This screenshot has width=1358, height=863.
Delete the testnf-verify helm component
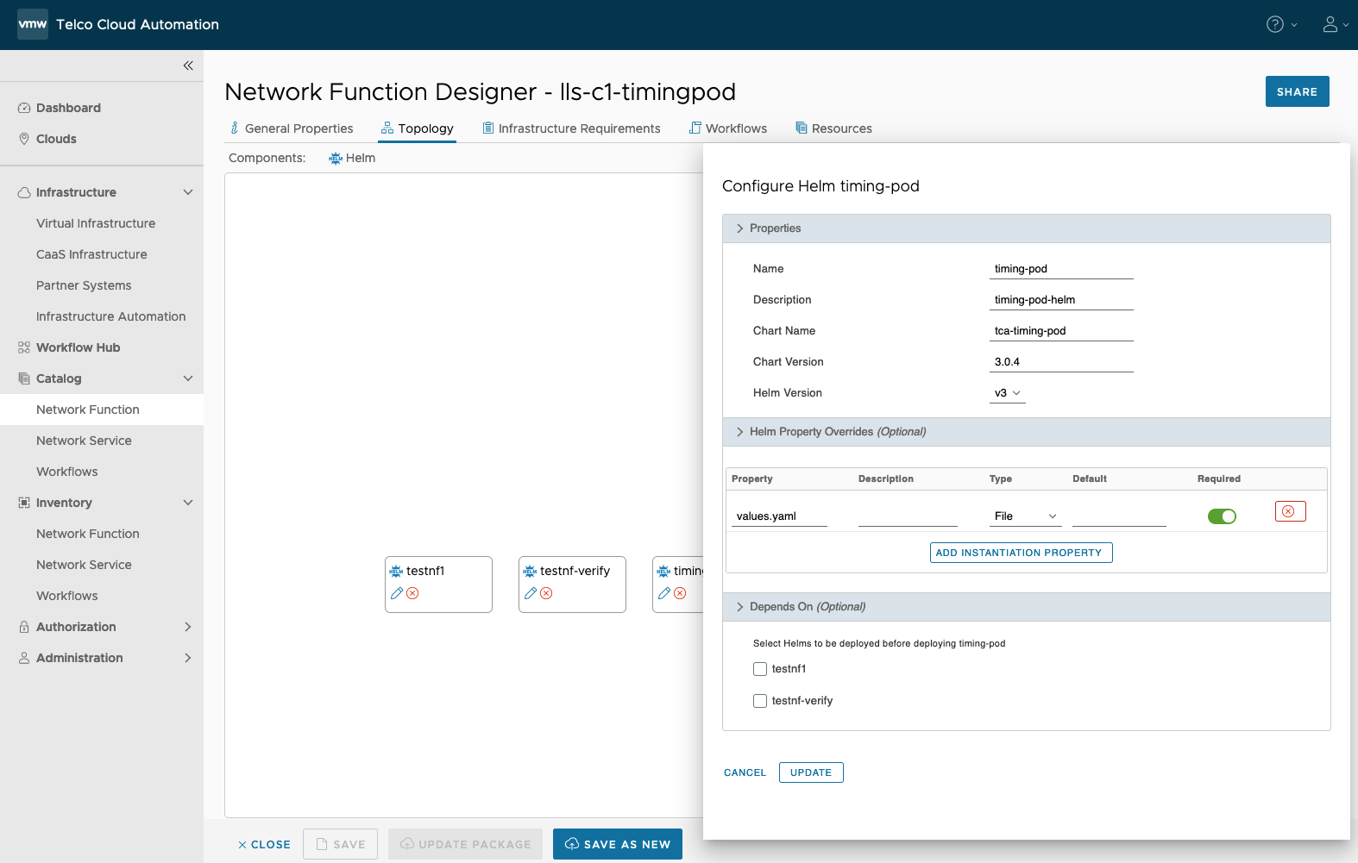click(x=546, y=593)
